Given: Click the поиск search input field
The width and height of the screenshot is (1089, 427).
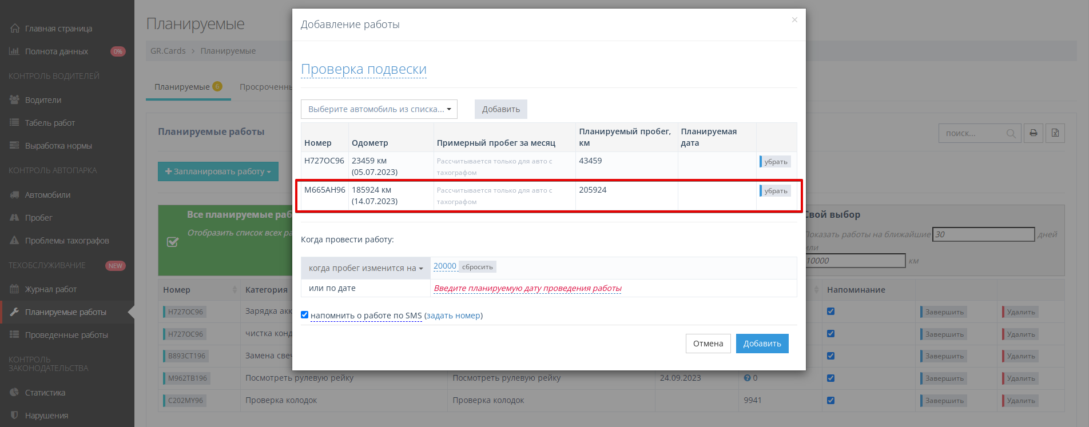Looking at the screenshot, I should point(972,133).
